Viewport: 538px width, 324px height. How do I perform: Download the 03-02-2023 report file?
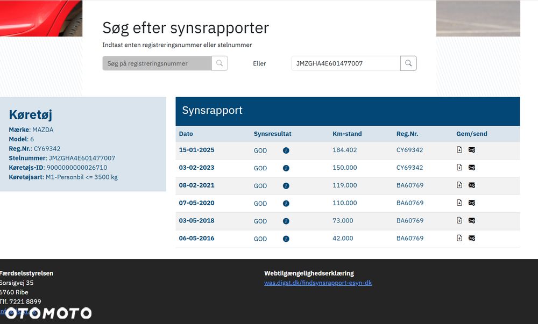tap(459, 168)
